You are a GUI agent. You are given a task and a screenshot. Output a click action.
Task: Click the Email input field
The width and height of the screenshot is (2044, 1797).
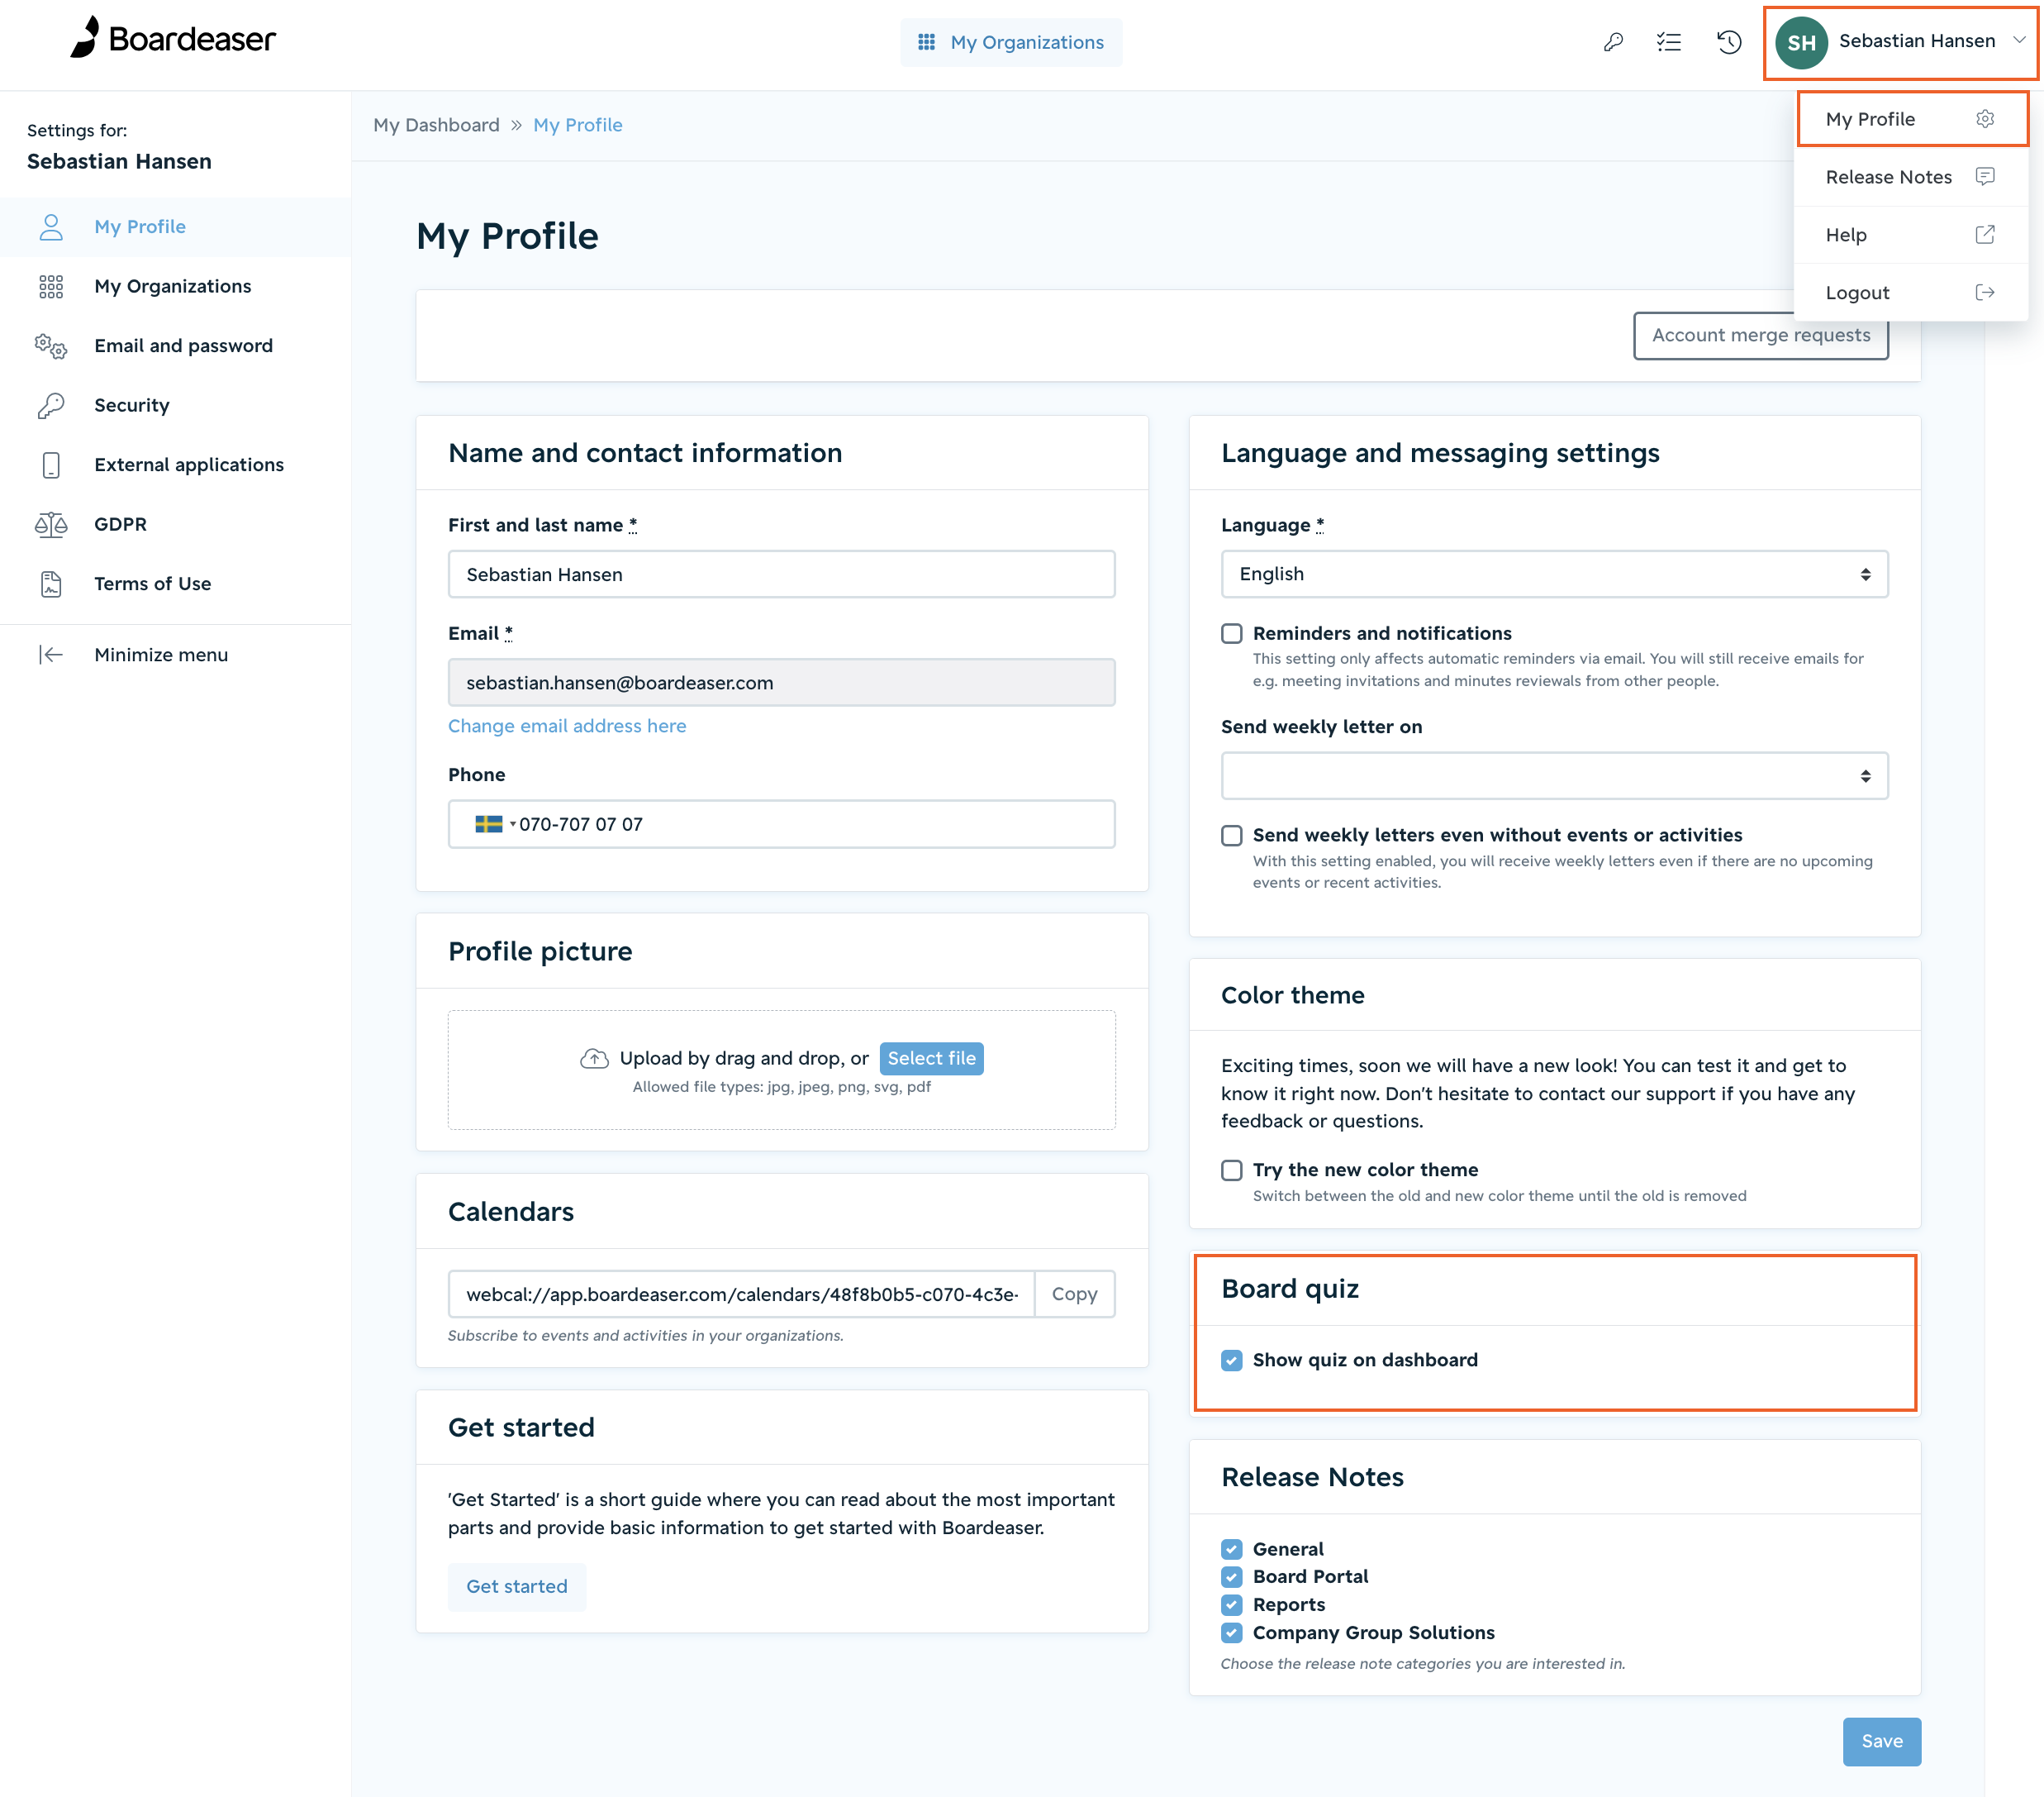pos(781,683)
